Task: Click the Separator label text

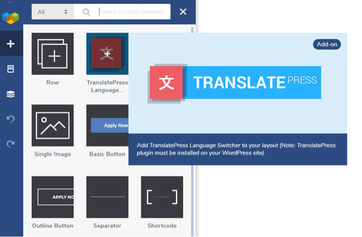Action: (107, 226)
